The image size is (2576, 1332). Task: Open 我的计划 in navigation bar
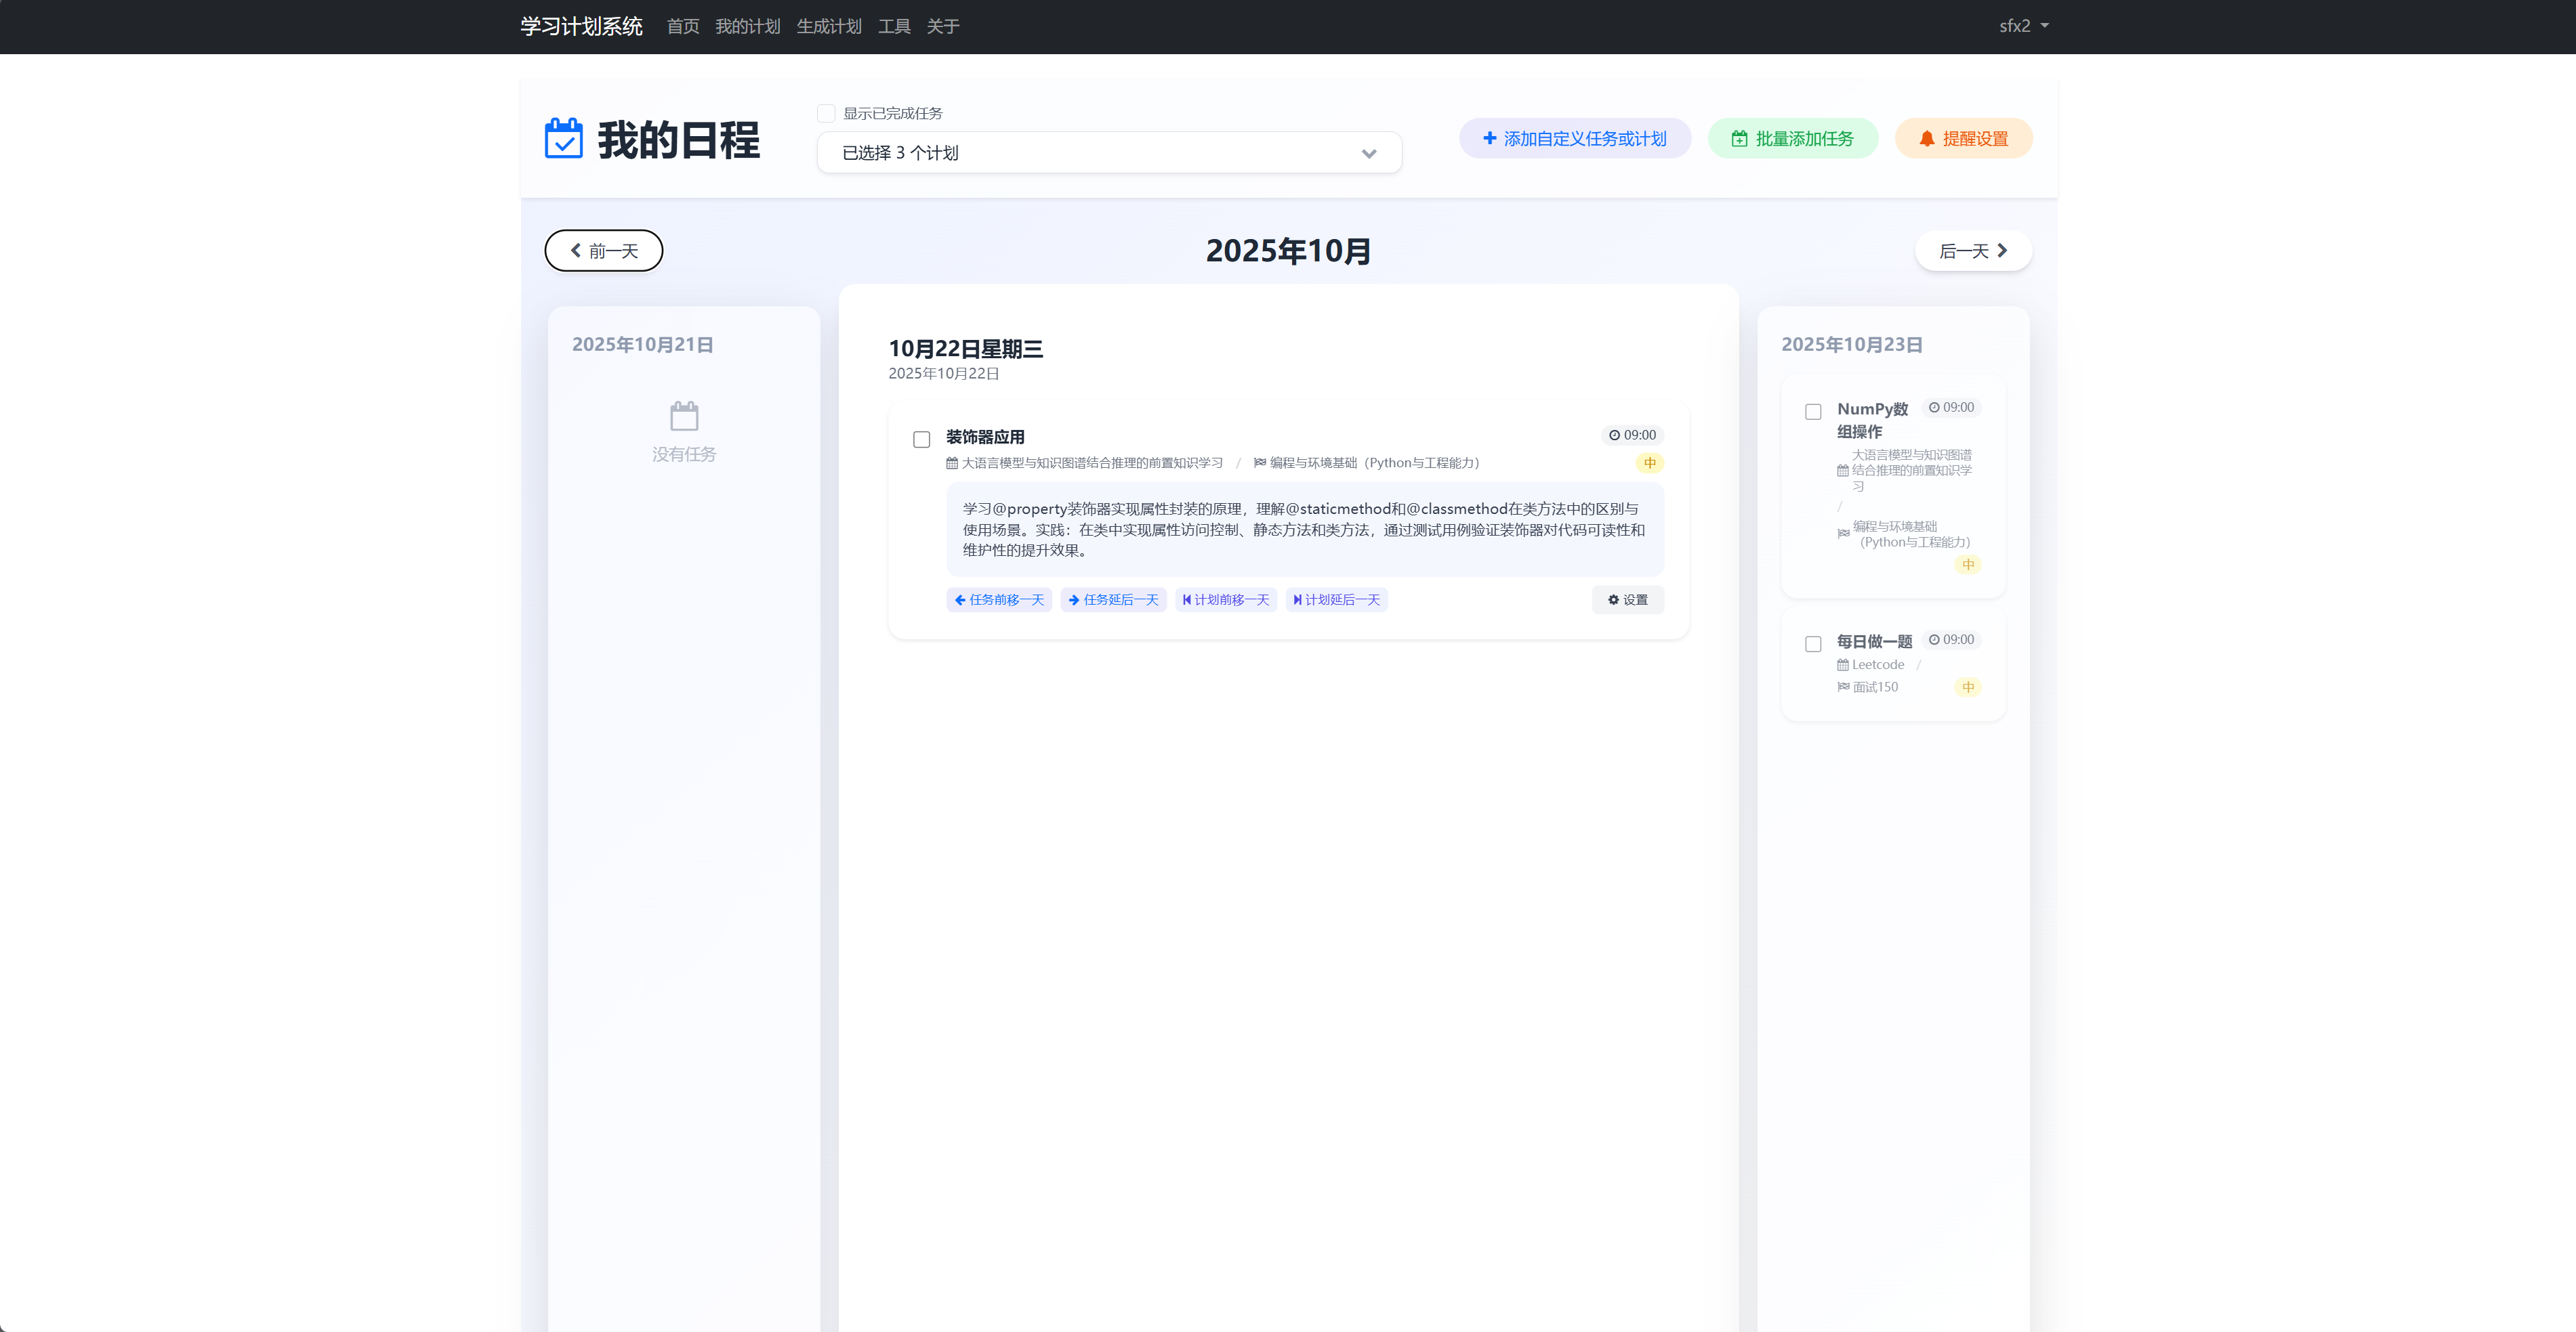point(747,26)
